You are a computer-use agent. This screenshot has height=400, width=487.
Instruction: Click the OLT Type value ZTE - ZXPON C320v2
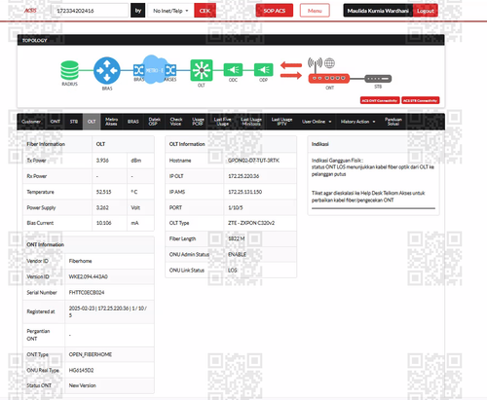pos(251,223)
